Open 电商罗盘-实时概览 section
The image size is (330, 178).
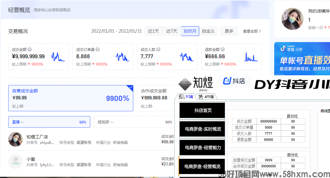[202, 129]
